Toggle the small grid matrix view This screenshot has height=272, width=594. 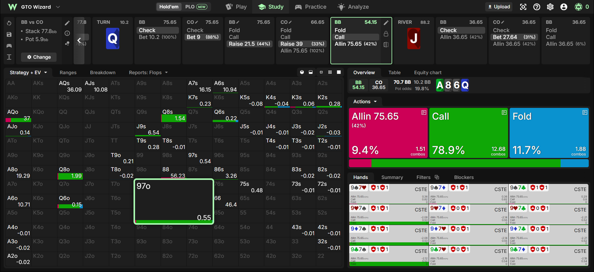click(x=330, y=72)
